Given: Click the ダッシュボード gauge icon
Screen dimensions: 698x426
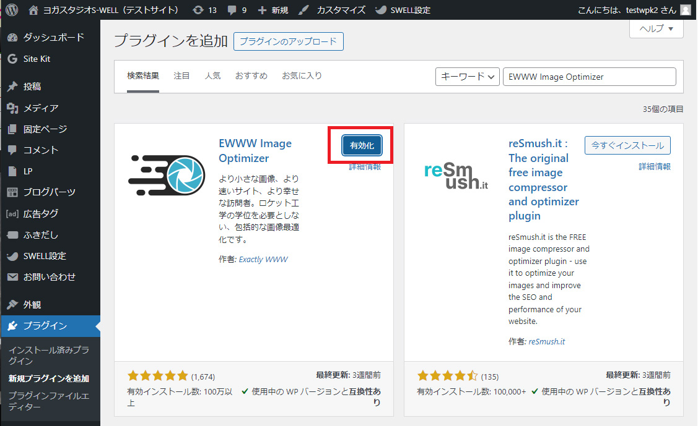Looking at the screenshot, I should point(12,38).
